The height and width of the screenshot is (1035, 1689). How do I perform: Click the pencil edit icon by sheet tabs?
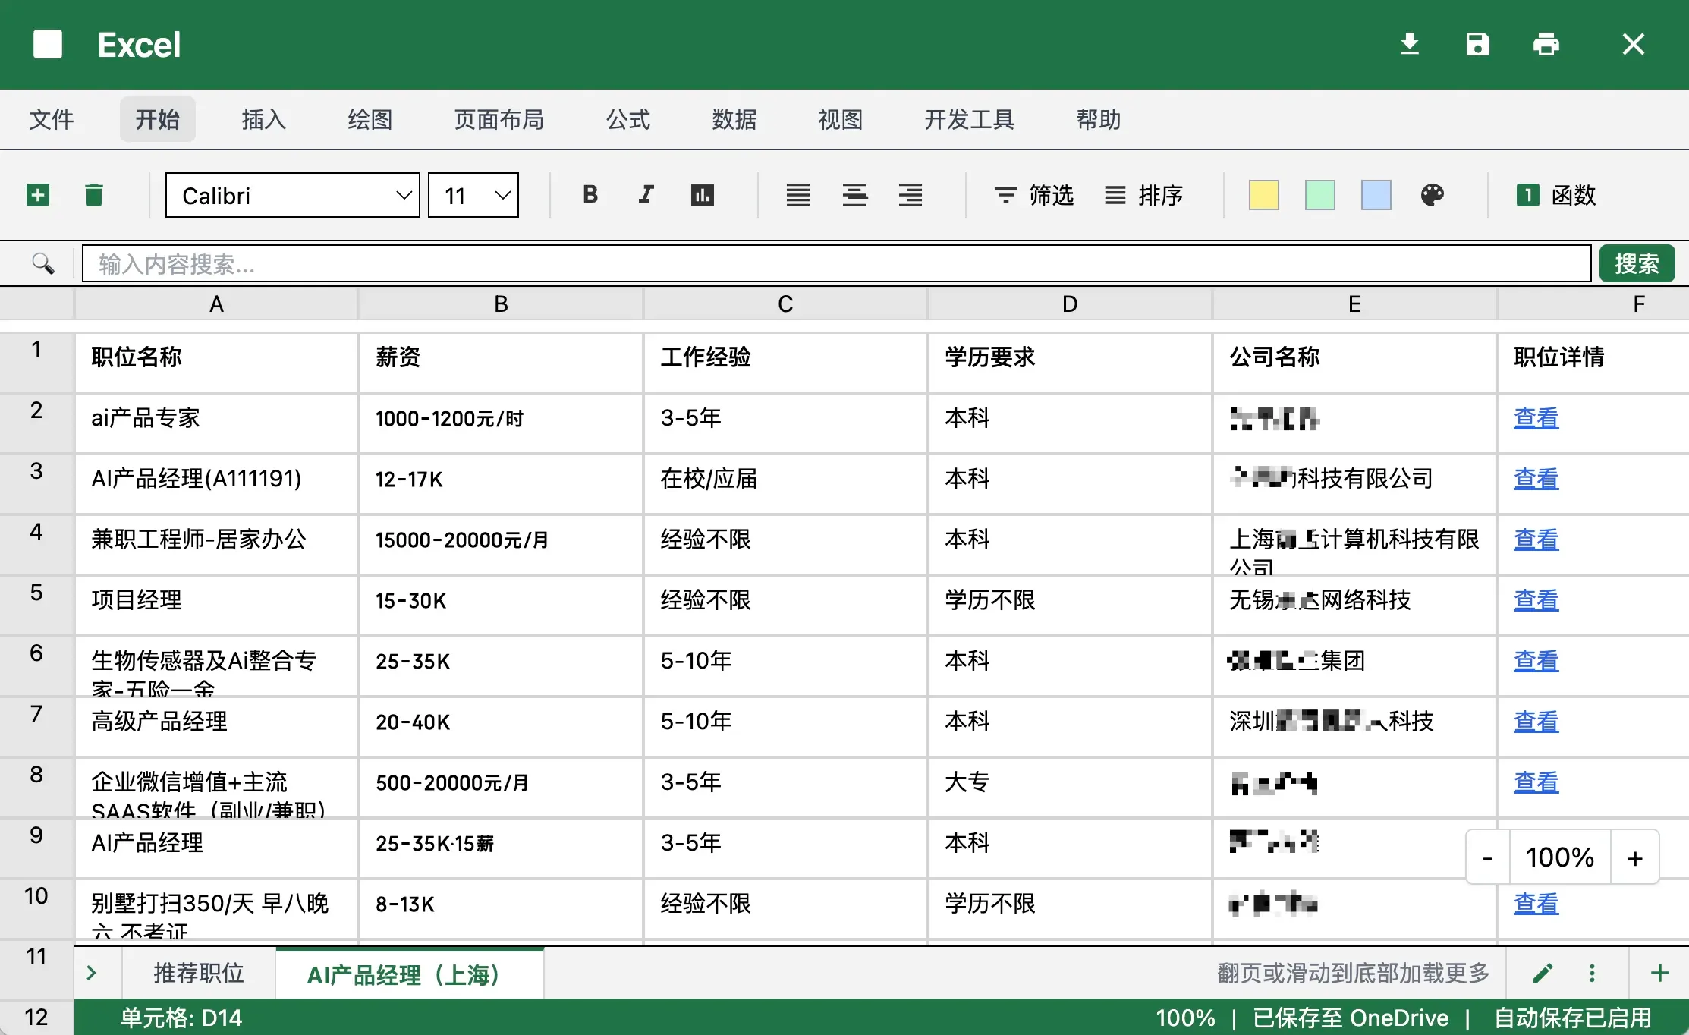click(x=1543, y=973)
